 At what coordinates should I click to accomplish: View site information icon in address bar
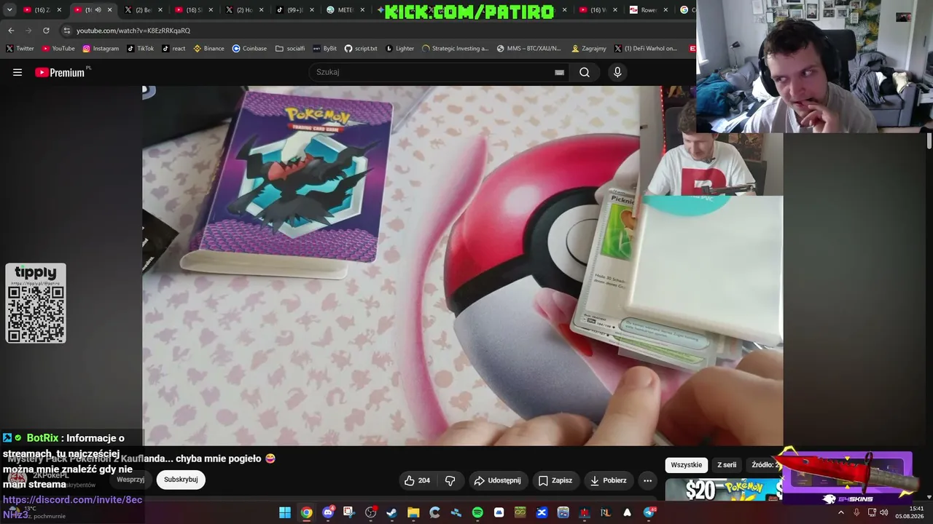pyautogui.click(x=67, y=31)
